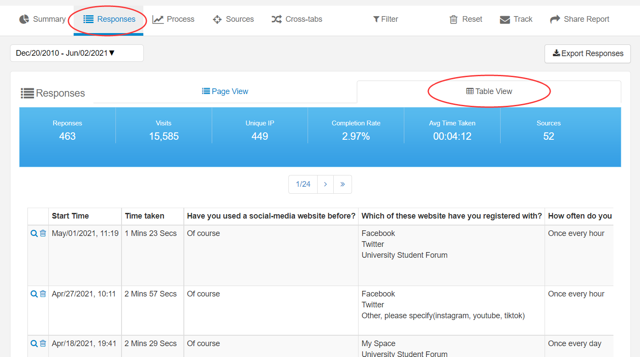Image resolution: width=640 pixels, height=357 pixels.
Task: Open the Track option
Action: (x=516, y=19)
